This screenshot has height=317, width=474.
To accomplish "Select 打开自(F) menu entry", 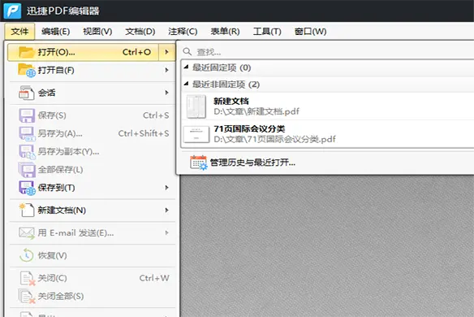I will [91, 70].
